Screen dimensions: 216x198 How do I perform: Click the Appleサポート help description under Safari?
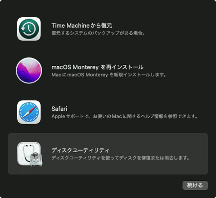pyautogui.click(x=125, y=116)
